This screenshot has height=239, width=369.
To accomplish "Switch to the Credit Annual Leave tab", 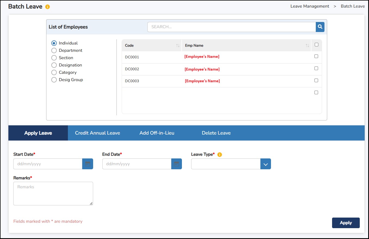I will coord(98,133).
